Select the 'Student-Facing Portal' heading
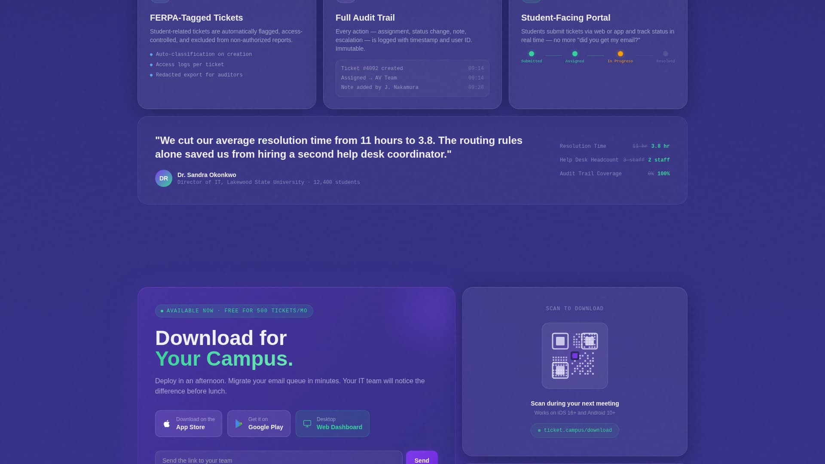Image resolution: width=825 pixels, height=464 pixels. pyautogui.click(x=566, y=18)
